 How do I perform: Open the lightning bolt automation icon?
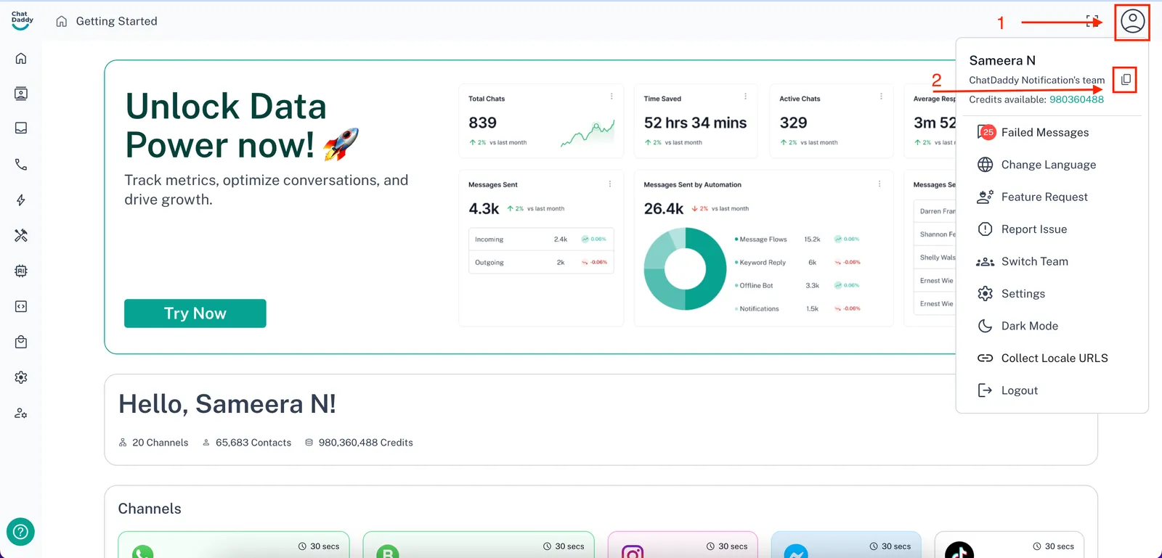[21, 200]
